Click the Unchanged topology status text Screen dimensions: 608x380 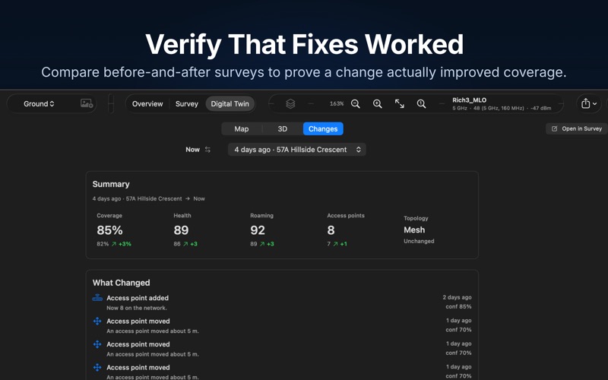tap(419, 241)
